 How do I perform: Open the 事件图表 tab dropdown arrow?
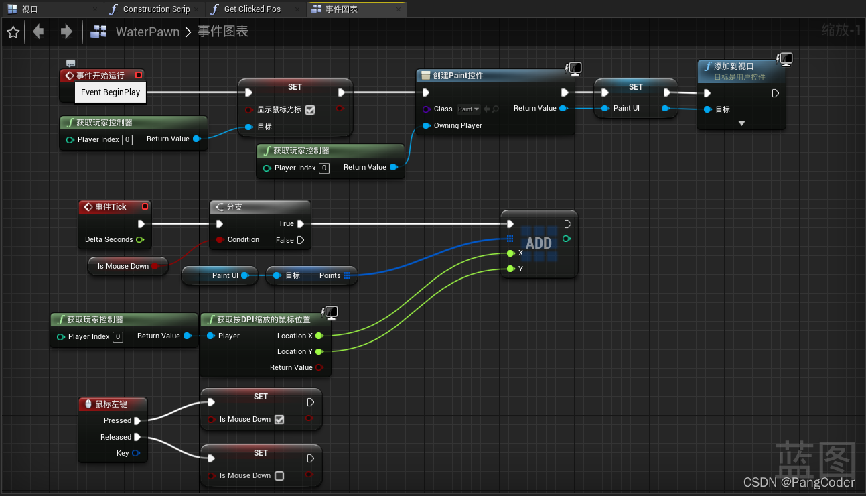click(399, 9)
